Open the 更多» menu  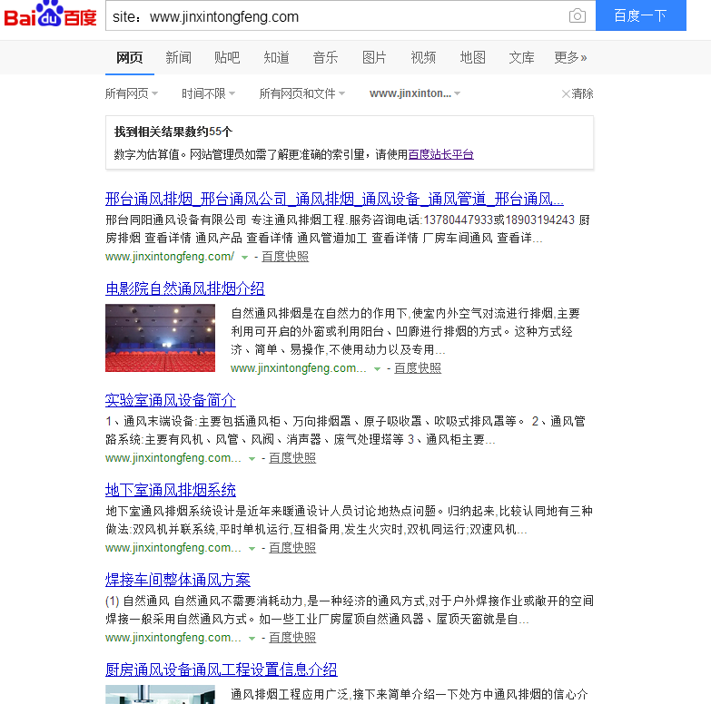coord(570,57)
